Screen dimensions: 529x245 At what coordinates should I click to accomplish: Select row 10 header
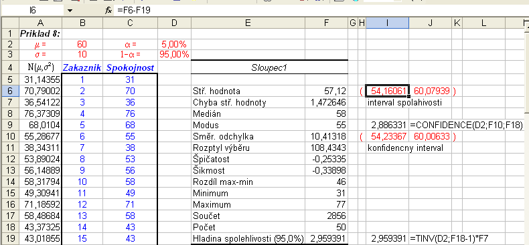tap(10, 136)
